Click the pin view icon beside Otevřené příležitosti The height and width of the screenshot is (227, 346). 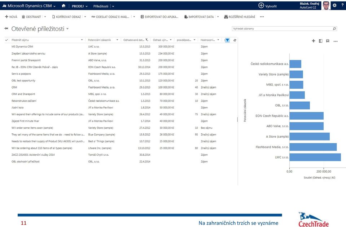6,28
